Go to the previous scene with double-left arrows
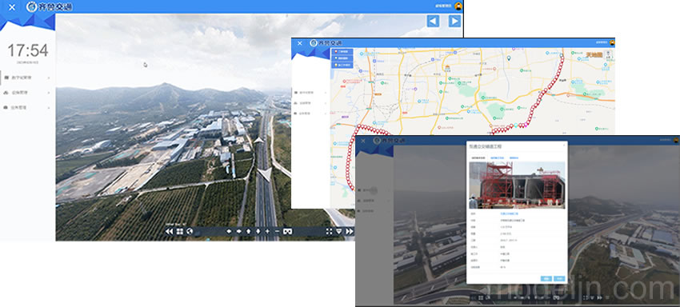 click(x=169, y=232)
